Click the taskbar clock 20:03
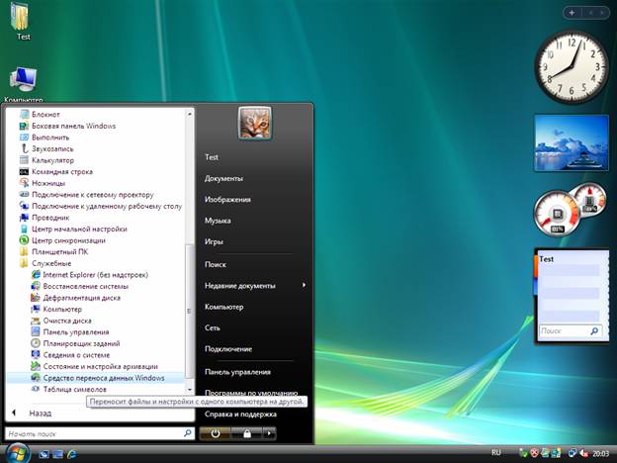This screenshot has height=463, width=617. [x=601, y=454]
